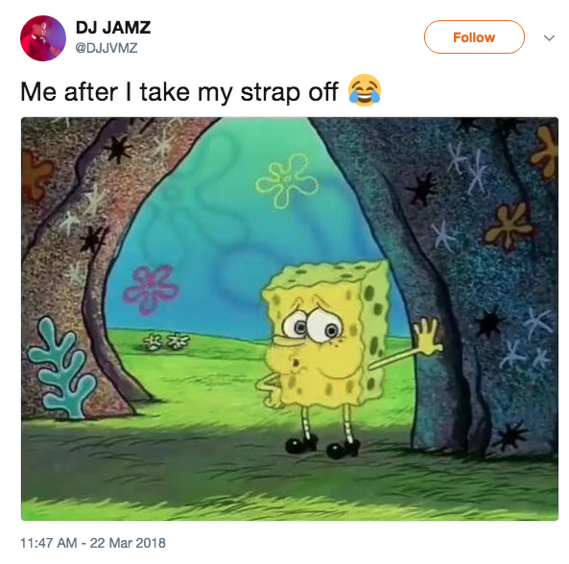Open the tweet timestamp 11:47 AM link
Viewport: 569px width, 564px height.
[x=49, y=543]
